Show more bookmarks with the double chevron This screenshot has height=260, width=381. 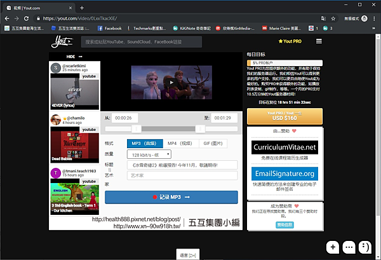373,29
